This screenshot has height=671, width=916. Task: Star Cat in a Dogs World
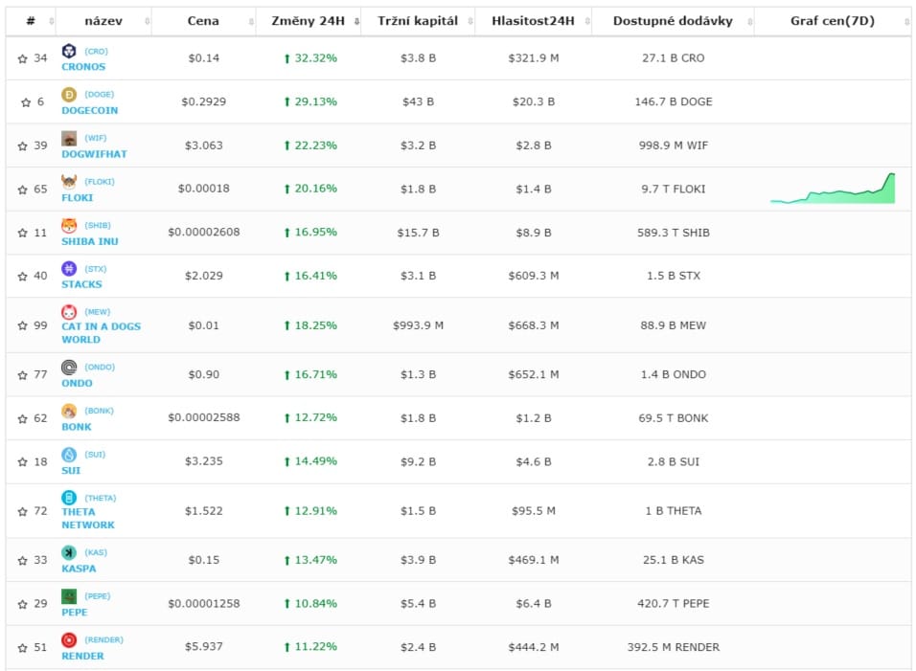(23, 325)
